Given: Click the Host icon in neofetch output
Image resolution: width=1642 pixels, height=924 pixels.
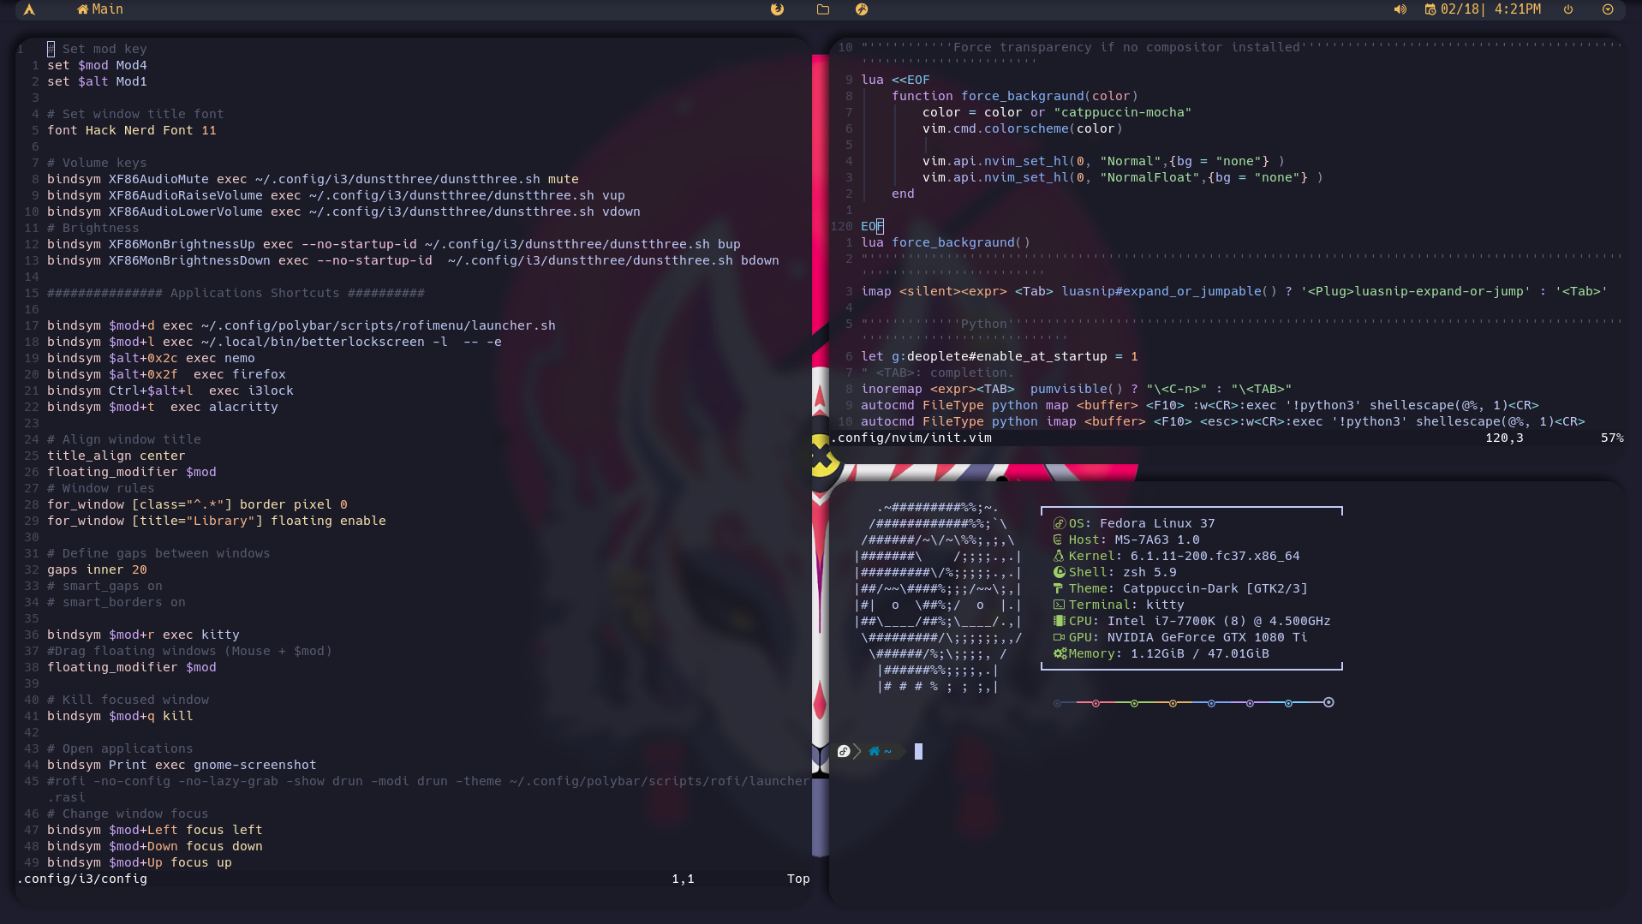Looking at the screenshot, I should coord(1058,539).
